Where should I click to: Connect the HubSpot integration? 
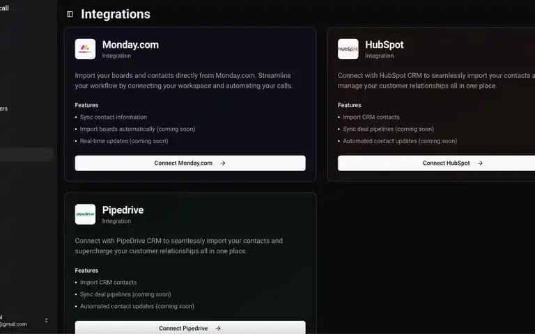436,164
